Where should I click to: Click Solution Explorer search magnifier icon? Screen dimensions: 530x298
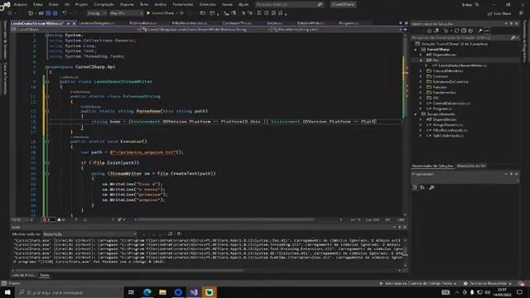coord(513,37)
